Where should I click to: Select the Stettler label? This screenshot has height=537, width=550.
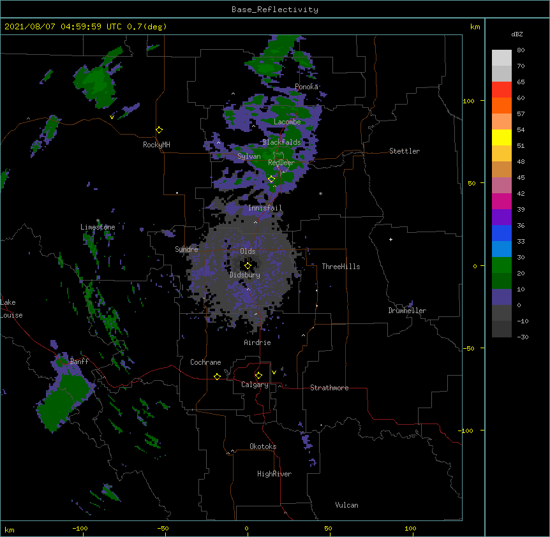pyautogui.click(x=405, y=151)
